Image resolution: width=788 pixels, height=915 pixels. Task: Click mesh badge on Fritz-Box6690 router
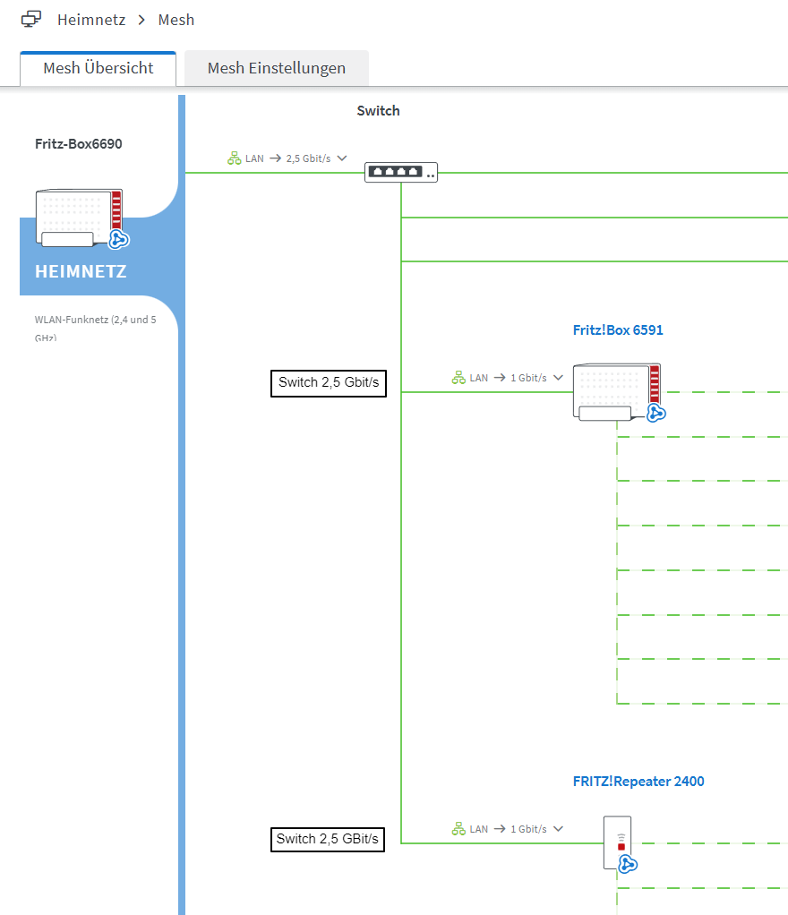click(118, 239)
